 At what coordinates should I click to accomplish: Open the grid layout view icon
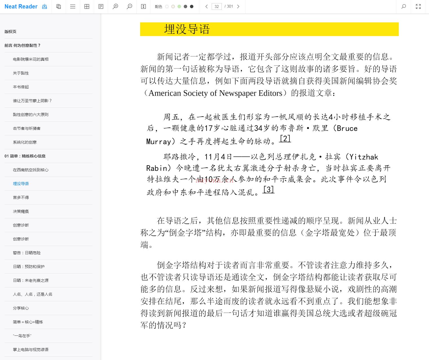pyautogui.click(x=87, y=6)
